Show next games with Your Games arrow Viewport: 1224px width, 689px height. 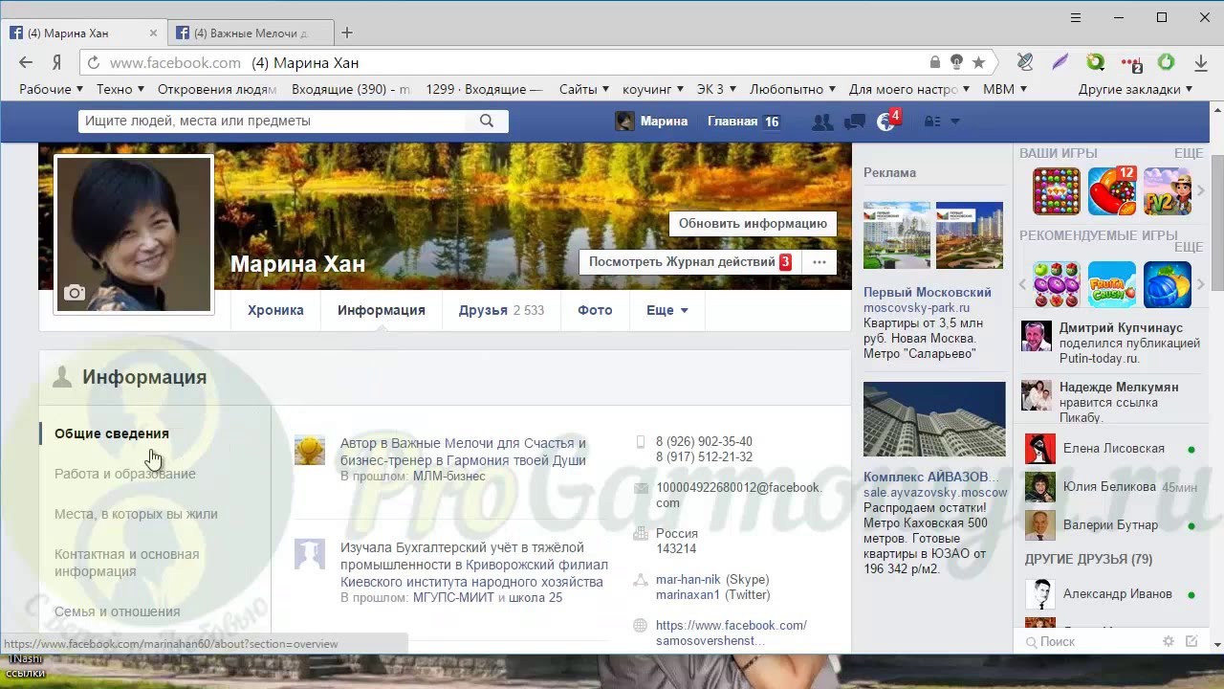coord(1201,191)
